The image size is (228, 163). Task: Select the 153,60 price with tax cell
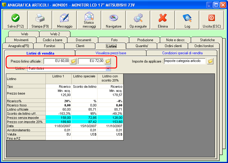click(110, 122)
